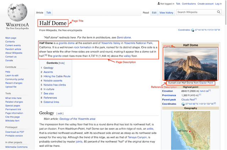Follow the Tenaya Canyon link
The height and width of the screenshot is (150, 227).
137,137
